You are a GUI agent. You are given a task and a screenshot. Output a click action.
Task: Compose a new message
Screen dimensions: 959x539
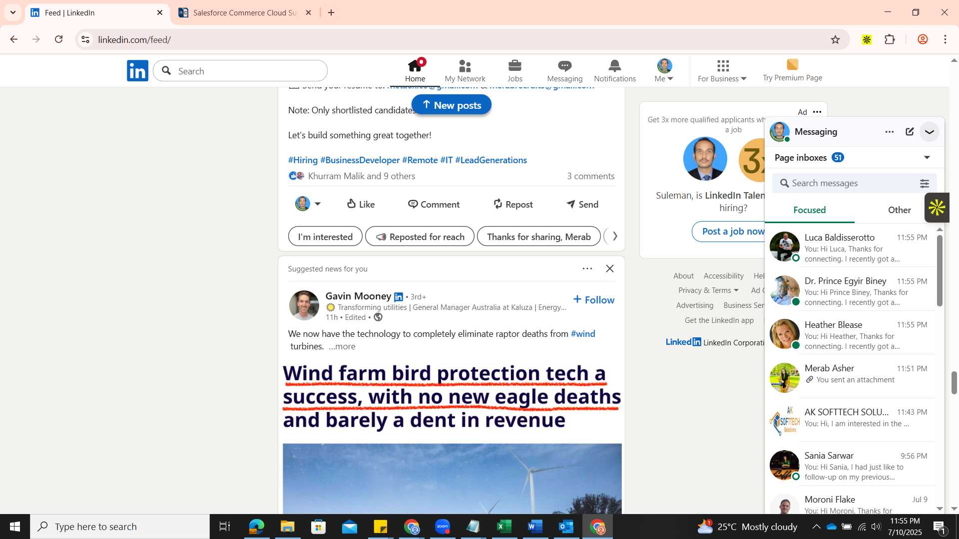[910, 132]
